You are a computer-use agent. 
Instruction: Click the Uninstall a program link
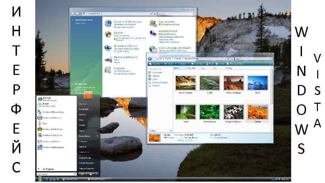[122, 71]
